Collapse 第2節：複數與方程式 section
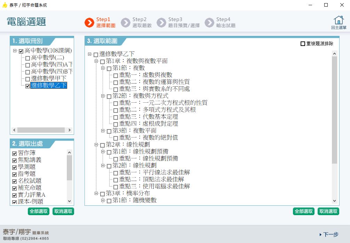This screenshot has height=243, width=350. (x=103, y=96)
